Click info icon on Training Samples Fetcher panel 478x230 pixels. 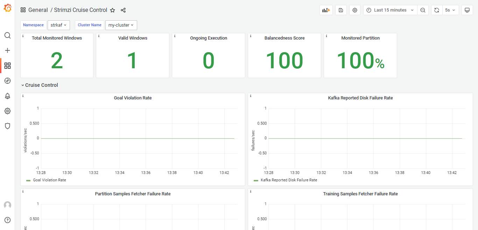251,191
